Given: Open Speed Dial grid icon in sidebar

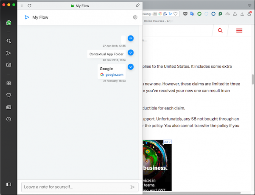Looking at the screenshot, I should click(8, 83).
